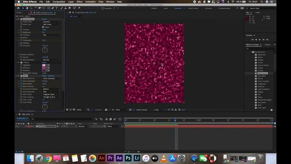Open Lightroom from the dock
The height and width of the screenshot is (164, 291).
[x=137, y=158]
